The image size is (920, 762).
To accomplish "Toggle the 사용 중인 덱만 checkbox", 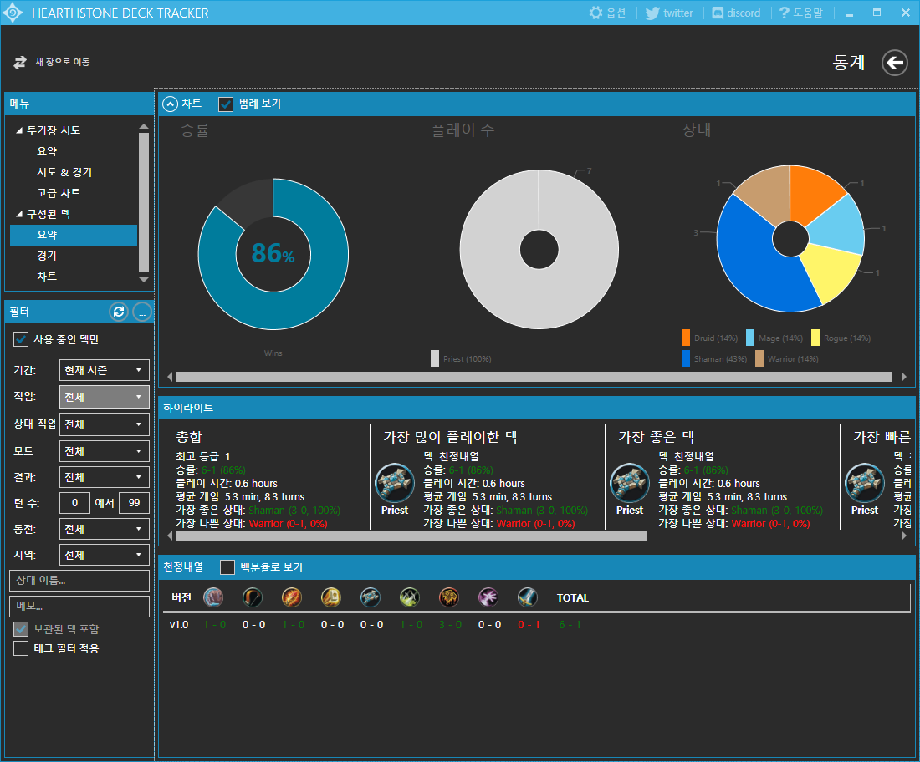I will (x=21, y=339).
